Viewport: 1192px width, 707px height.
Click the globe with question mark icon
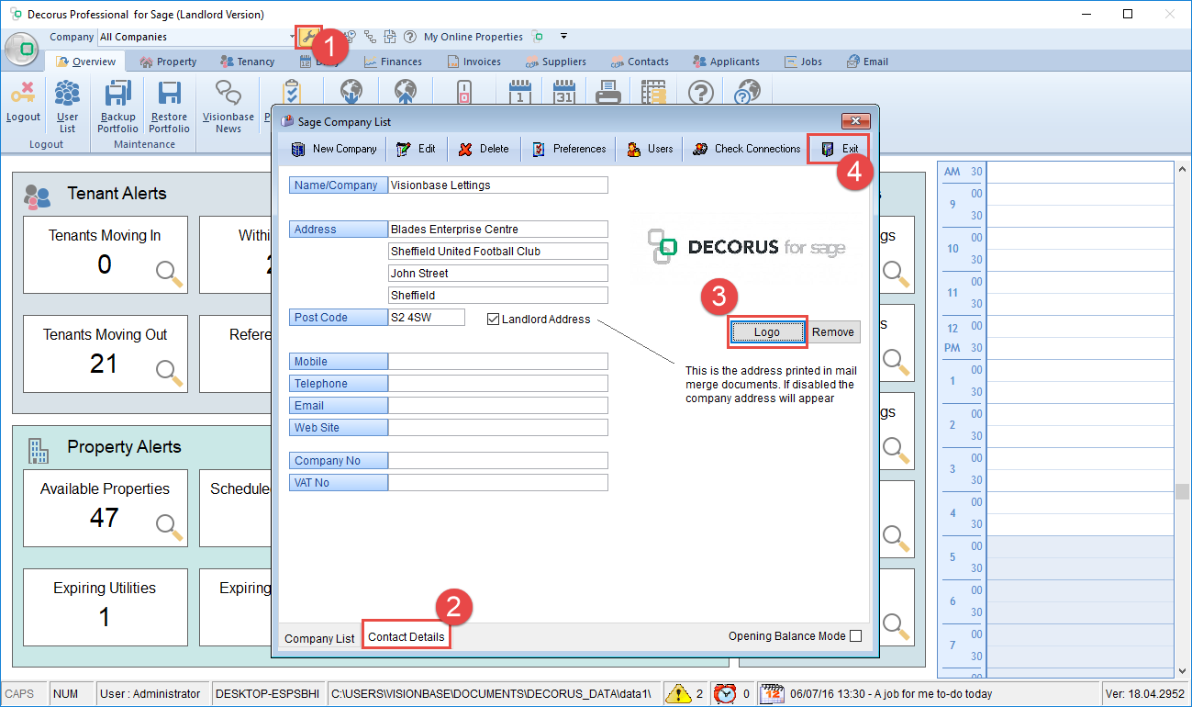pos(749,93)
